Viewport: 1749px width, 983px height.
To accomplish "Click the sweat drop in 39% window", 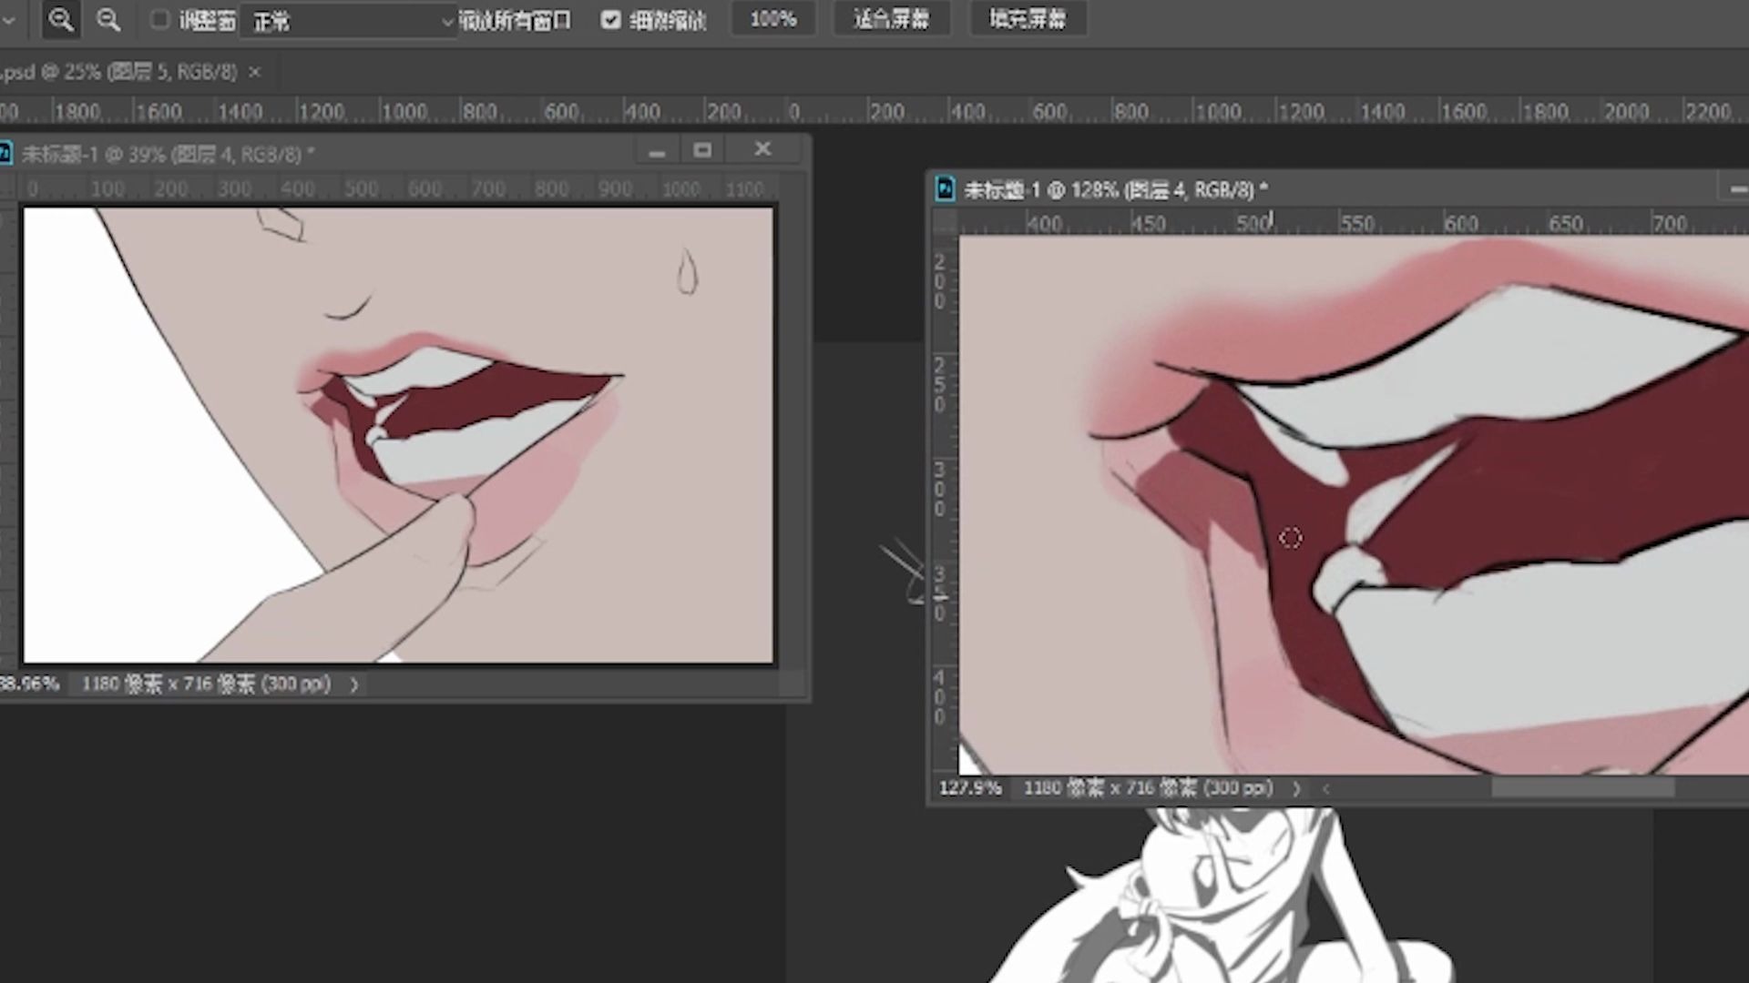I will (x=687, y=271).
